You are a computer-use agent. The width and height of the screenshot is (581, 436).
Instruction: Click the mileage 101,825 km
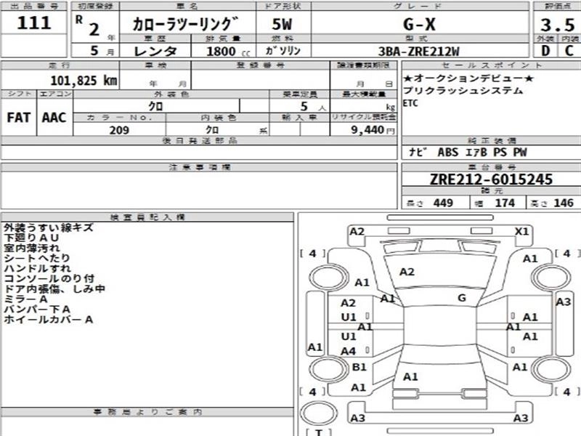[84, 81]
